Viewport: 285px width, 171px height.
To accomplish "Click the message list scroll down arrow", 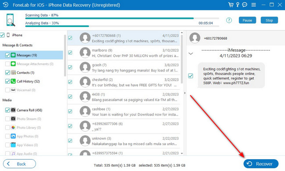I will click(182, 154).
